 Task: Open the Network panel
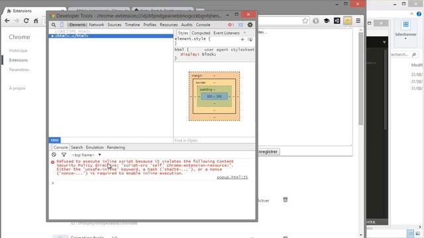point(96,25)
